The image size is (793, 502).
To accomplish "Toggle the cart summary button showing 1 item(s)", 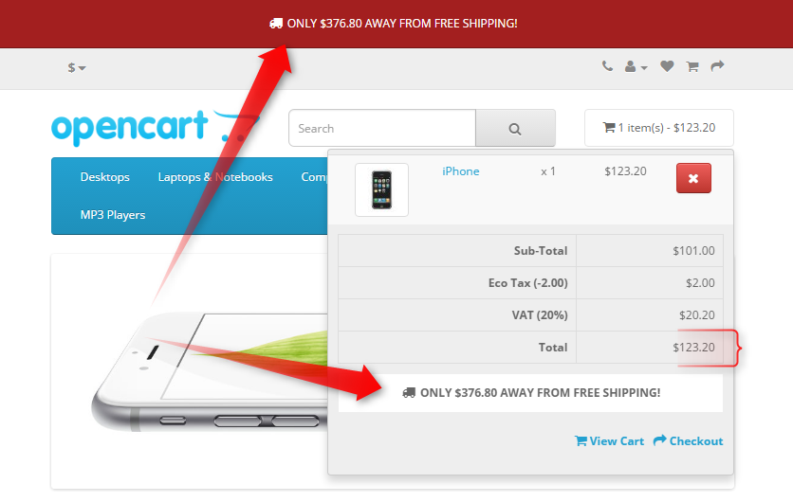I will click(x=659, y=128).
